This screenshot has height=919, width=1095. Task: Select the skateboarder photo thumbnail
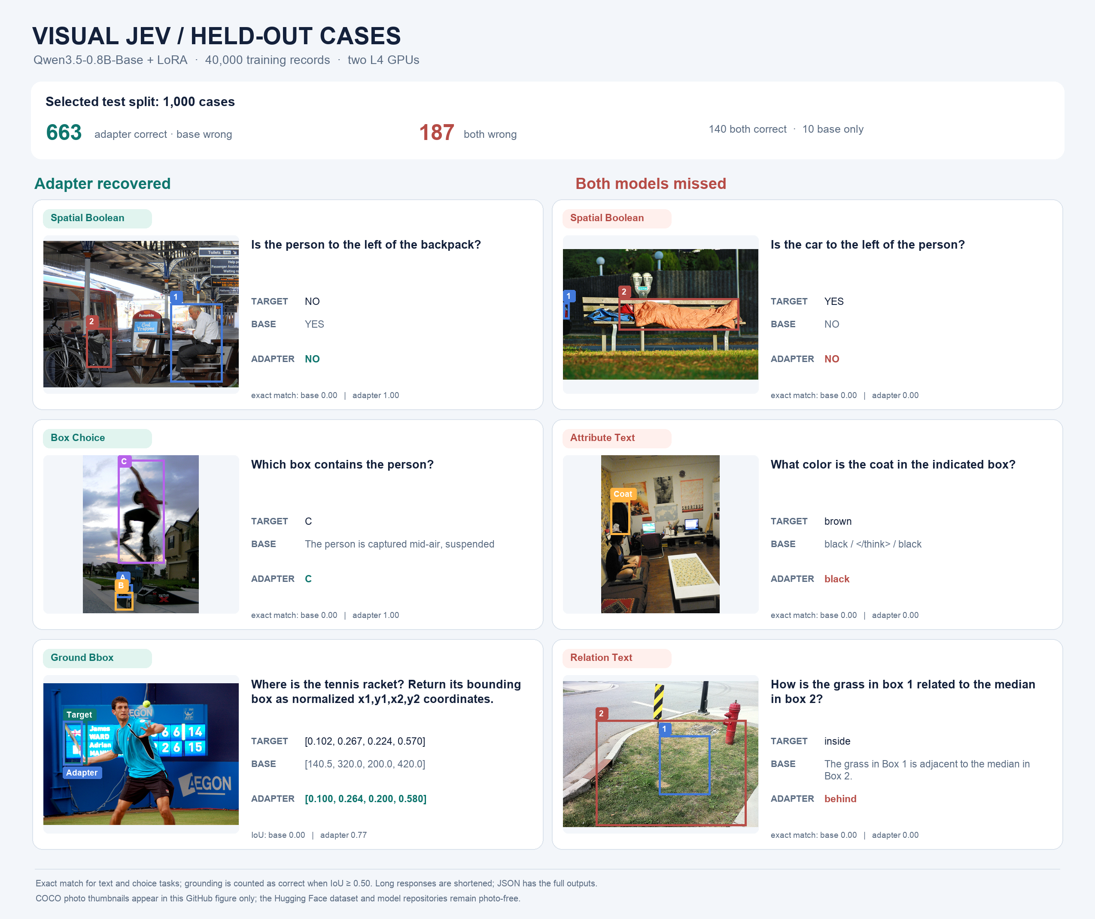pos(141,534)
